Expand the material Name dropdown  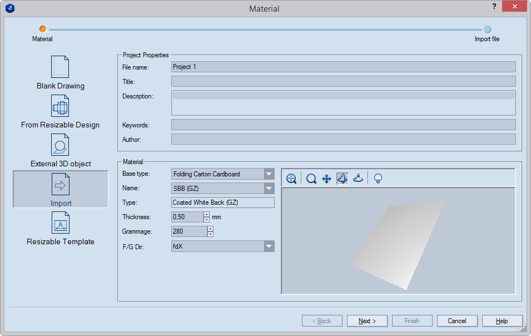click(x=269, y=189)
